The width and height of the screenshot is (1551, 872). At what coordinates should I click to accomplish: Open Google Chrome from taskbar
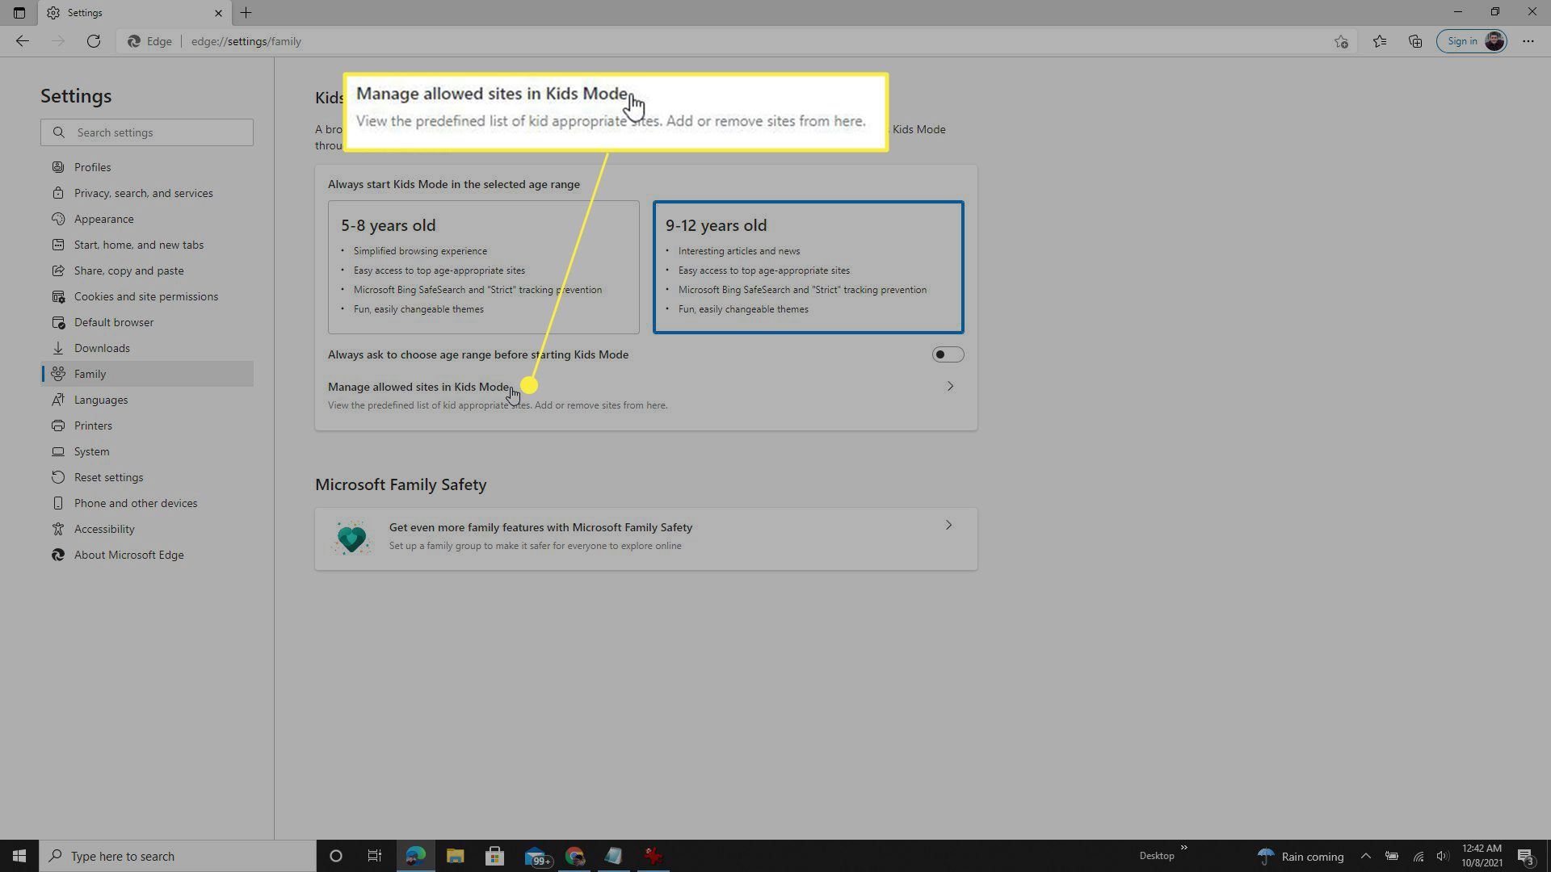(x=574, y=856)
